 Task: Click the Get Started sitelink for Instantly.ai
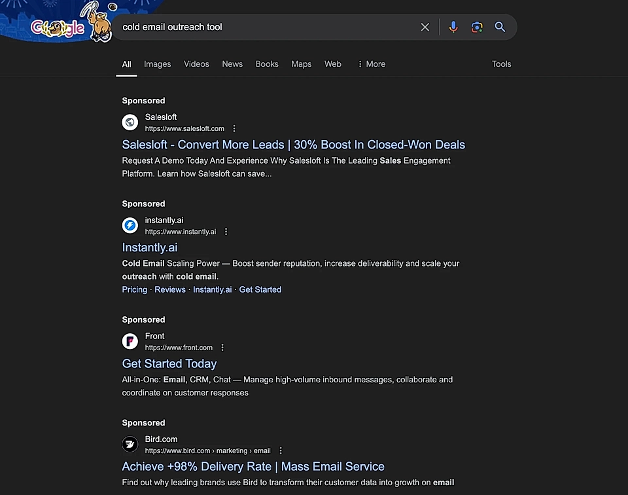coord(260,289)
